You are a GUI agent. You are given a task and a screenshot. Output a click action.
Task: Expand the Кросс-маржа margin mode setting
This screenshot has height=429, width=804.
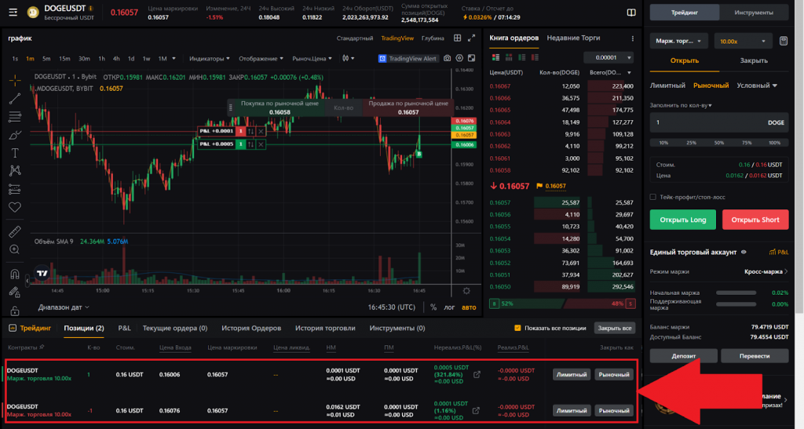tap(766, 272)
